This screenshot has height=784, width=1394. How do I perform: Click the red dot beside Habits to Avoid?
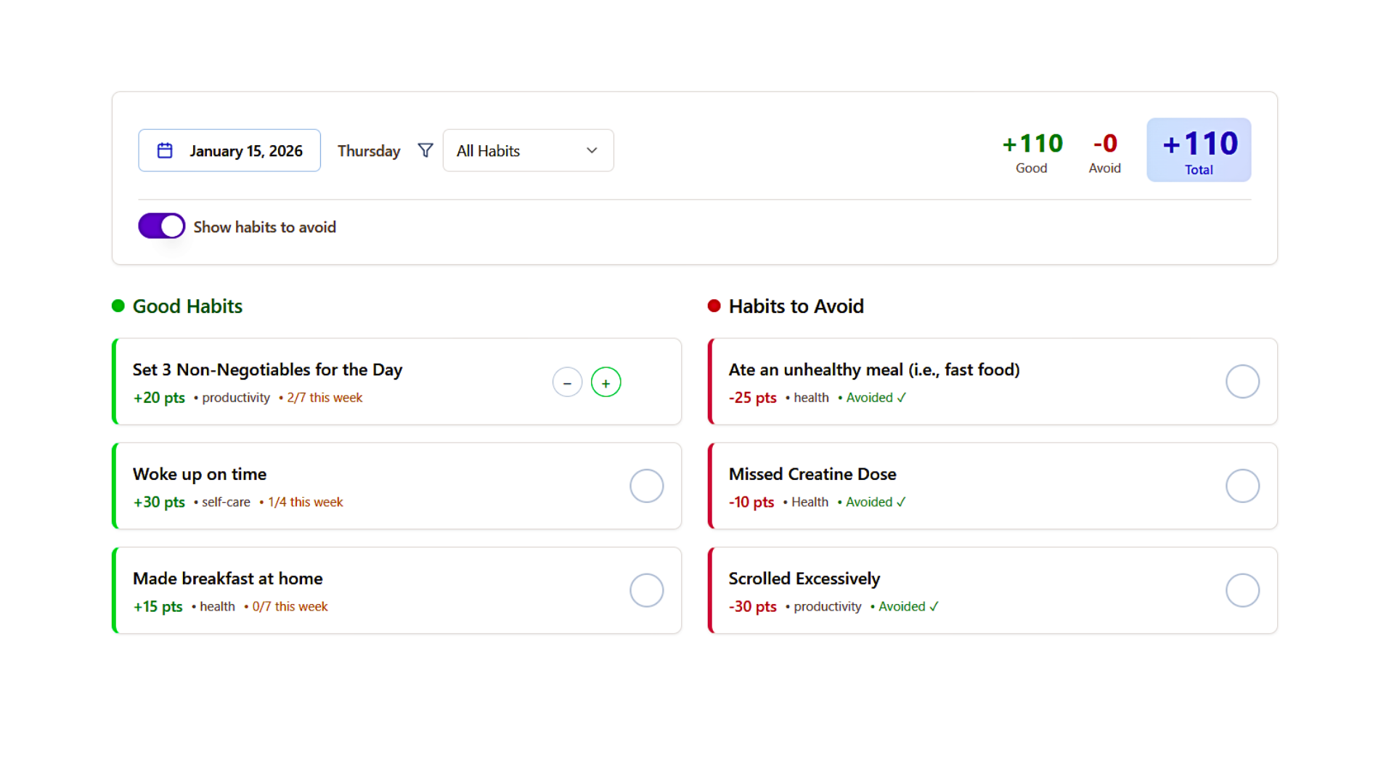tap(714, 306)
